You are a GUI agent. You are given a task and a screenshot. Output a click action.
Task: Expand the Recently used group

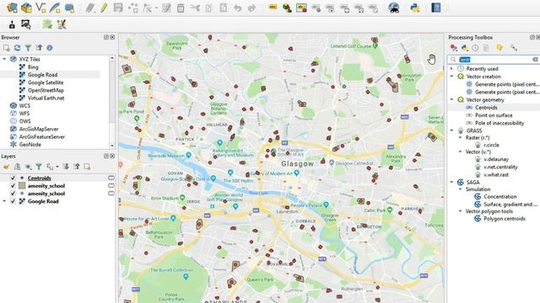pyautogui.click(x=451, y=69)
